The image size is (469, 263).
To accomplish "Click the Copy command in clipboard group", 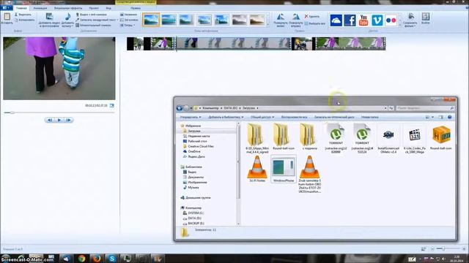I will click(24, 20).
